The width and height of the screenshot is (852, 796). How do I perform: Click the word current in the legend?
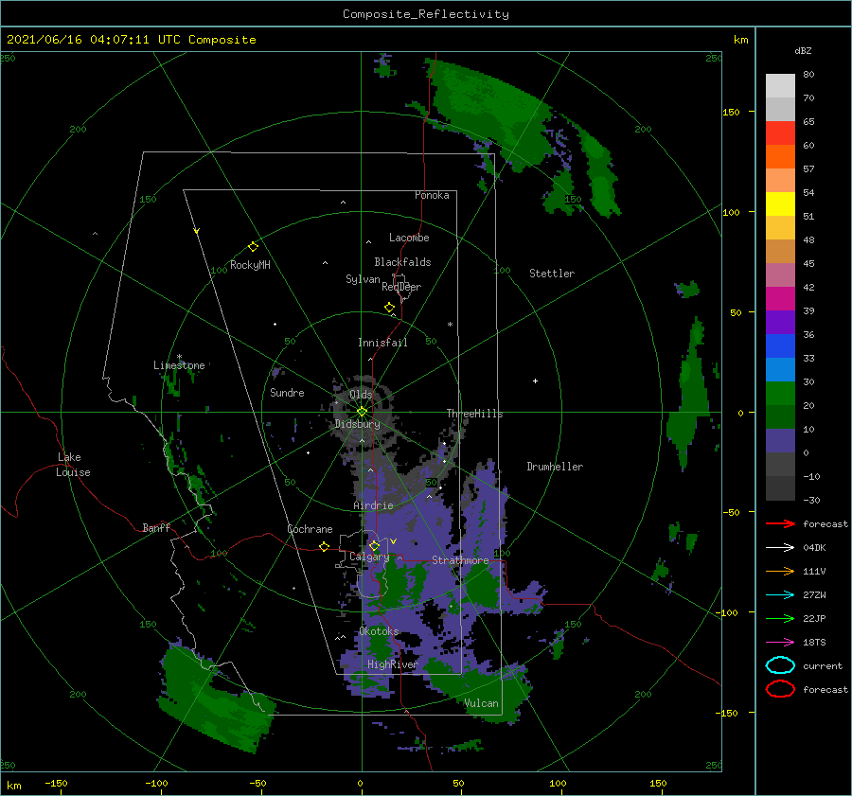point(823,666)
